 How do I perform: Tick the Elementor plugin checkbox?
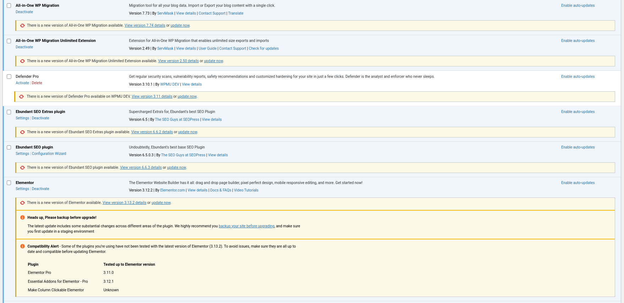[9, 183]
